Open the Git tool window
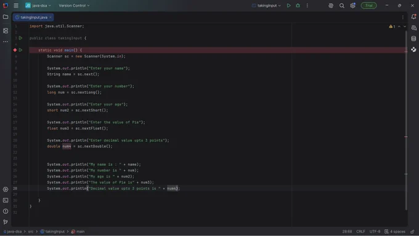419x236 pixels. point(6,222)
